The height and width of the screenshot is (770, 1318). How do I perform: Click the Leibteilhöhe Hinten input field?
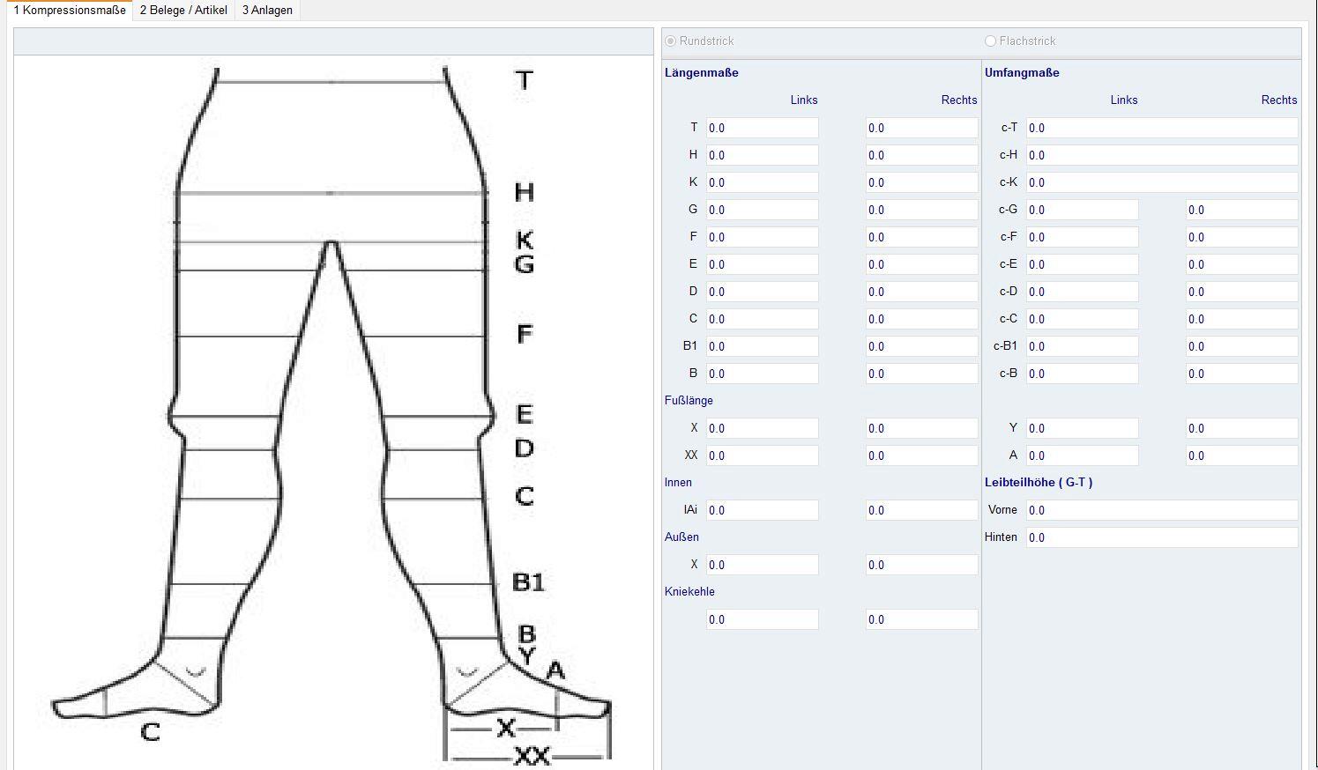[x=1161, y=538]
